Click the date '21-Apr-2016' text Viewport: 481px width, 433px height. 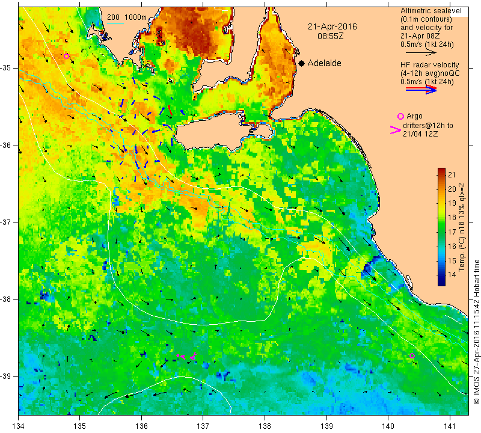point(332,26)
